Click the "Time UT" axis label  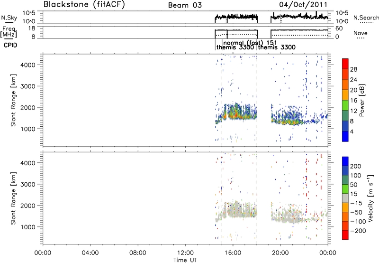pyautogui.click(x=185, y=260)
